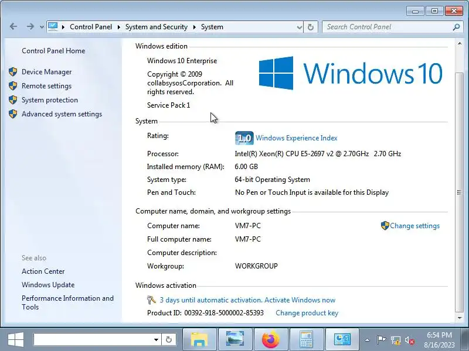Expand the arrow after Control Panel breadcrumb
The image size is (469, 351).
(119, 27)
